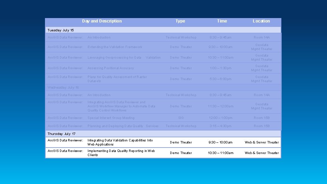This screenshot has height=184, width=327.
Task: Click "10:30 – 11:00am" in the Implementing Data Quality row
Action: tap(220, 153)
